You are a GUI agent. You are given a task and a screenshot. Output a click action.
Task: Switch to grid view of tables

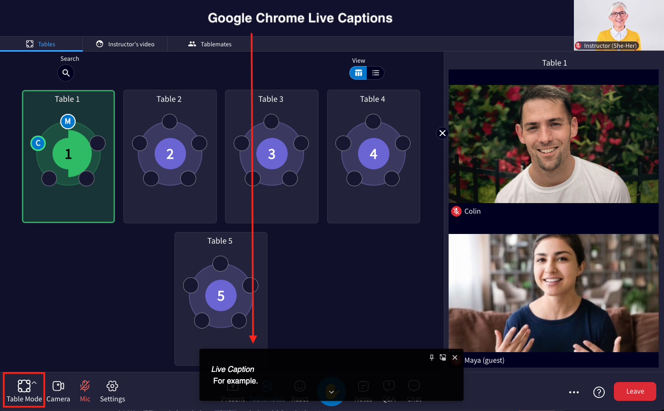358,73
